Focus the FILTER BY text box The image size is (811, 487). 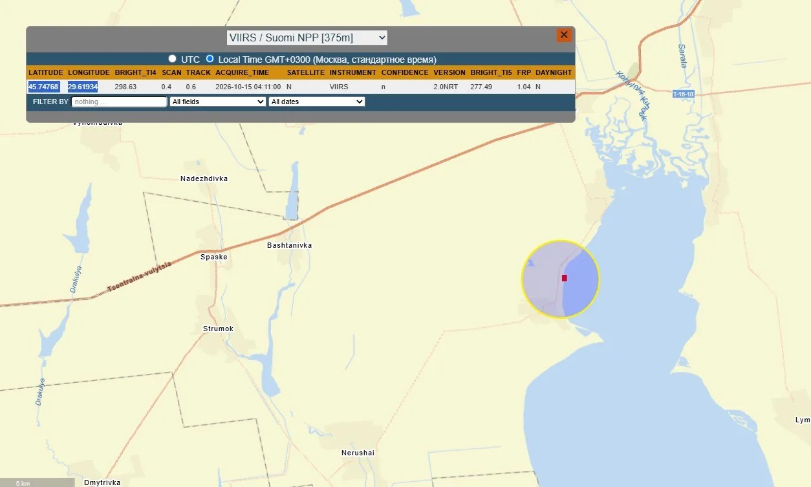(x=120, y=102)
